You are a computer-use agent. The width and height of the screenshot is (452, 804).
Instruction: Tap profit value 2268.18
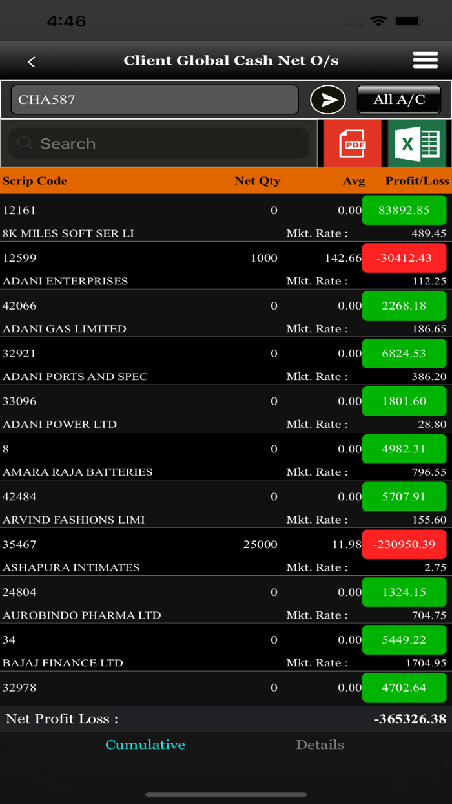(x=404, y=306)
